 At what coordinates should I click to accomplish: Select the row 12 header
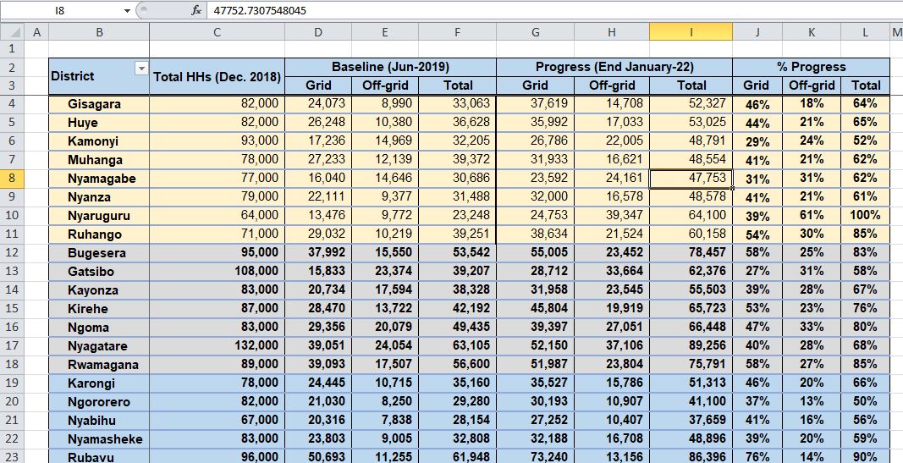pyautogui.click(x=12, y=253)
